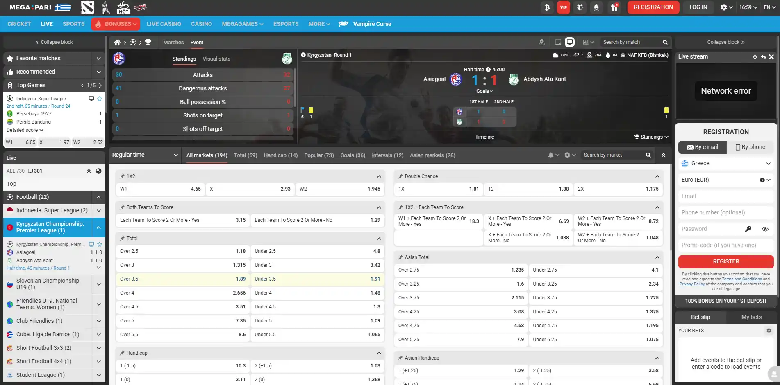780x385 pixels.
Task: Select Over 3.5 odds 1.89
Action: click(x=182, y=279)
